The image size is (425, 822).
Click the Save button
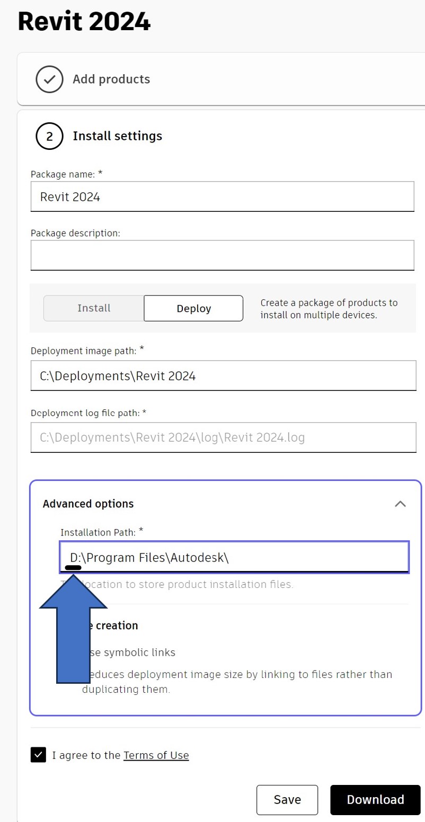[x=287, y=800]
